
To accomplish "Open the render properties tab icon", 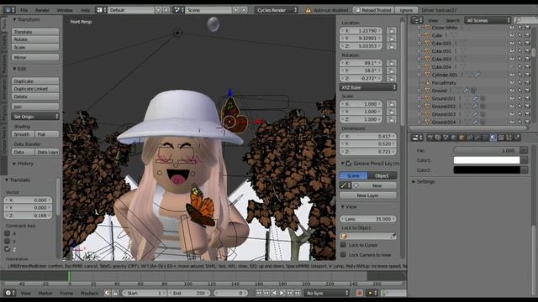I will click(x=430, y=138).
